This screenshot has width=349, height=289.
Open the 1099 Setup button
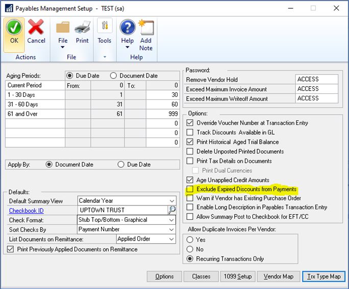[238, 276]
